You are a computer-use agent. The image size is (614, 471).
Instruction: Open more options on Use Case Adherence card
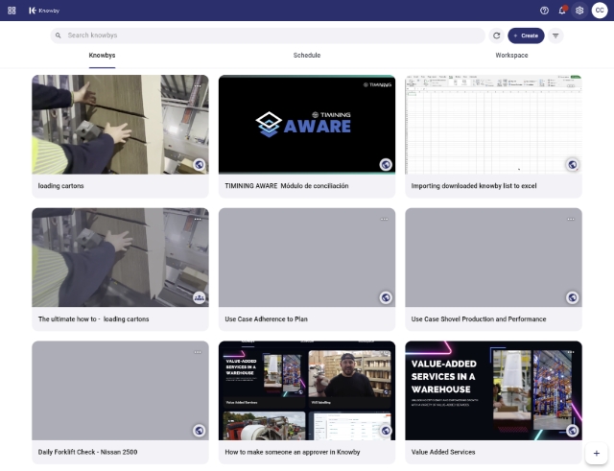[384, 220]
